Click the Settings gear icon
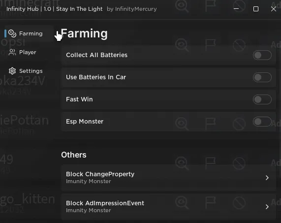Screen dimensions: 281x223 (12, 71)
